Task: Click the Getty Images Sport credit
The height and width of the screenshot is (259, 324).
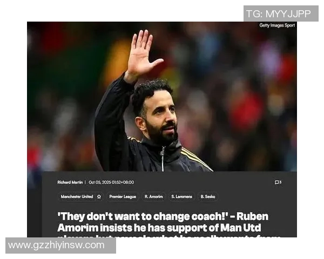Action: click(277, 25)
